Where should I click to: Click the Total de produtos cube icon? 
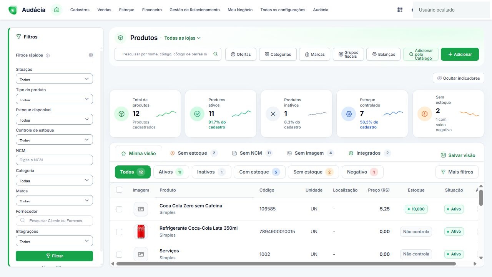121,114
